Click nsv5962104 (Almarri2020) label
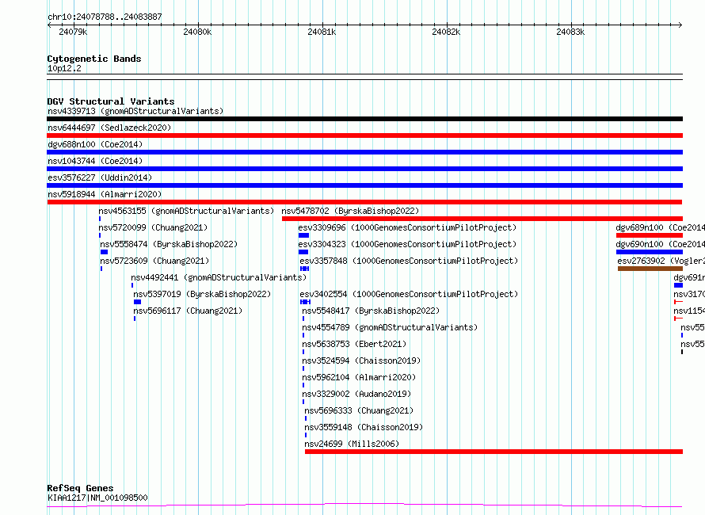Viewport: 705px width, 515px height. click(359, 377)
